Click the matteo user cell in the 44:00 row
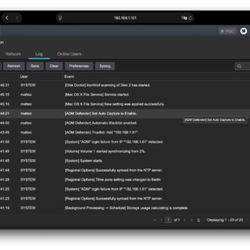This screenshot has height=250, width=250. pyautogui.click(x=26, y=123)
